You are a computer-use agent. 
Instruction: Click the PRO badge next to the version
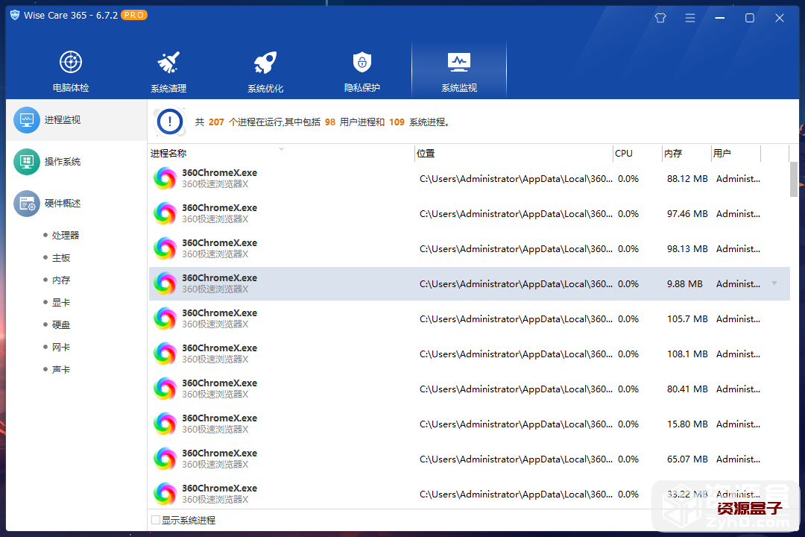pos(133,15)
